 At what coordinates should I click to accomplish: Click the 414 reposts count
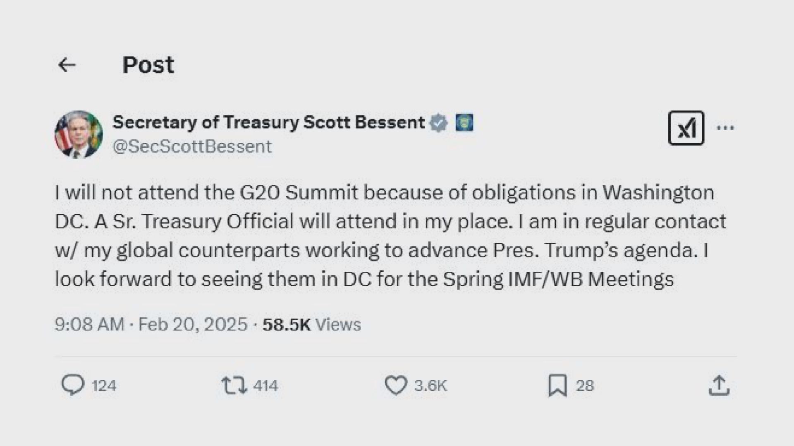point(265,386)
